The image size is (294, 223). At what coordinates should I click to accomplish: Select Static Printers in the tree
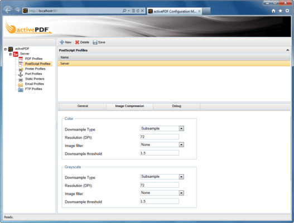(35, 79)
